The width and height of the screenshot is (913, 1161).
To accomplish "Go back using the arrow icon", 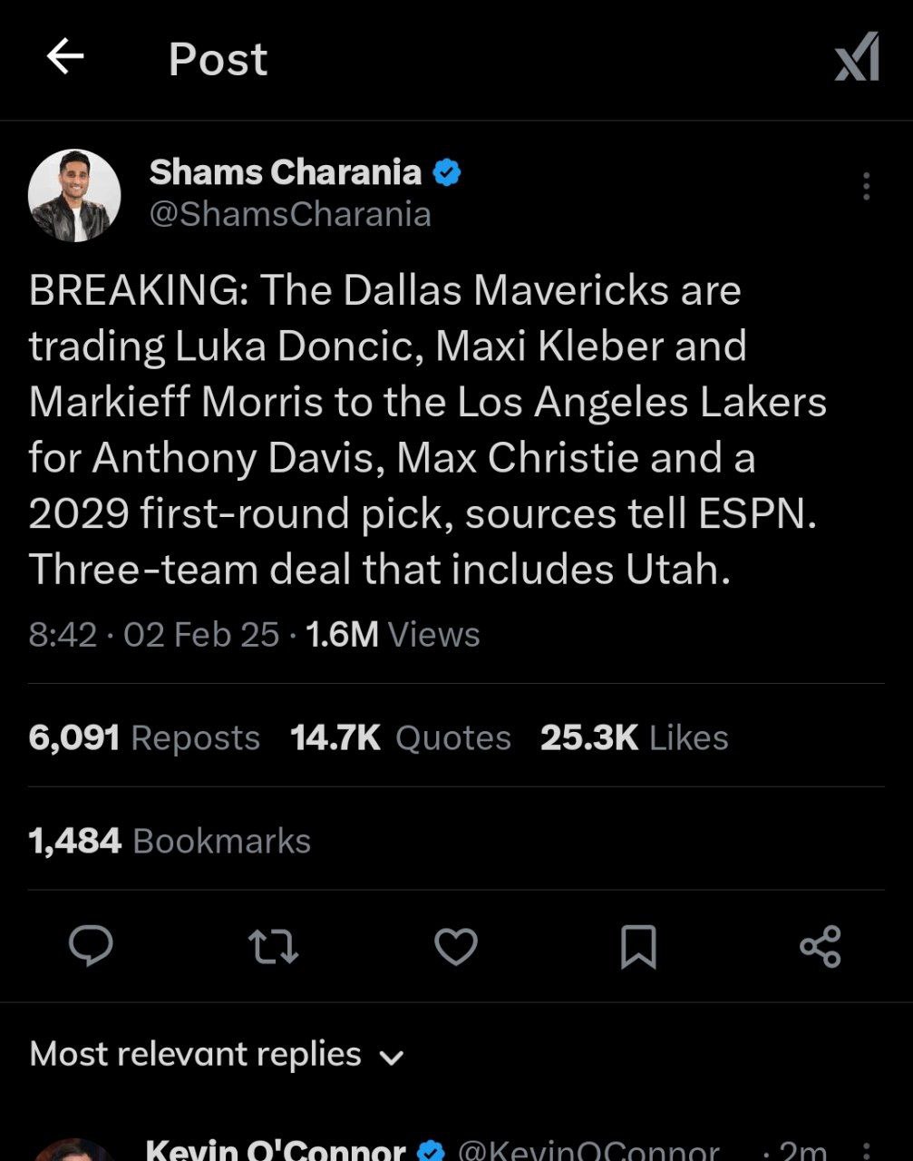I will tap(65, 57).
